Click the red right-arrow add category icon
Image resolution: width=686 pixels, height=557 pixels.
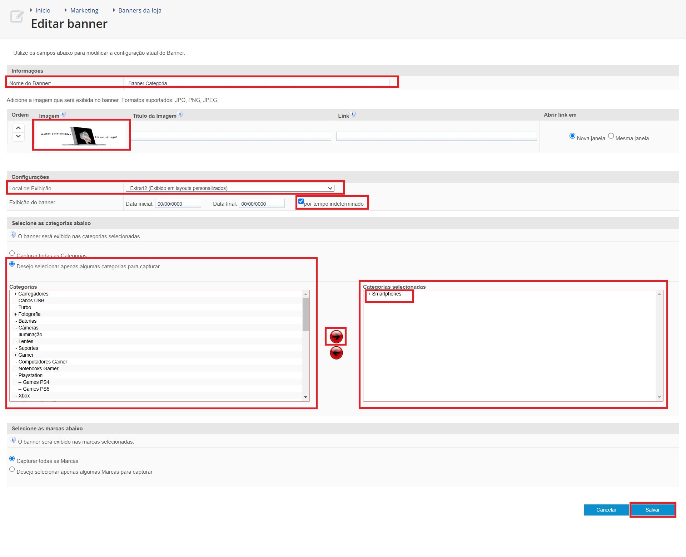(x=336, y=336)
